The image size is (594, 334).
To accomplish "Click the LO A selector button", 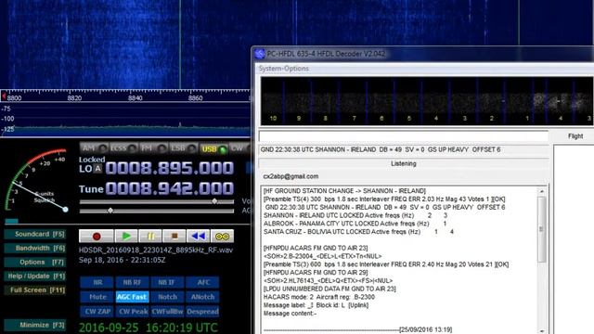I will coord(97,169).
